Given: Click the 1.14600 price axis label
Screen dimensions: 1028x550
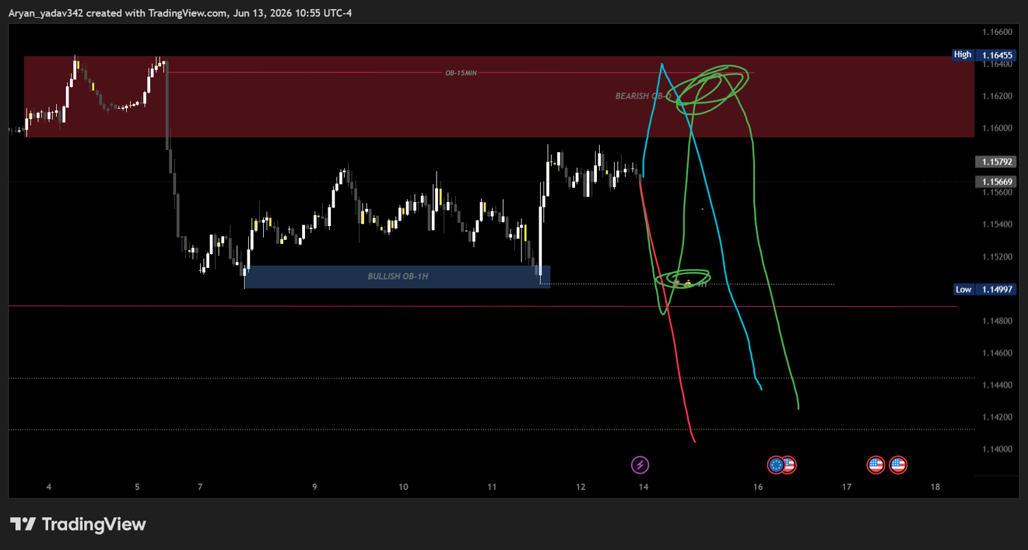Looking at the screenshot, I should (997, 353).
